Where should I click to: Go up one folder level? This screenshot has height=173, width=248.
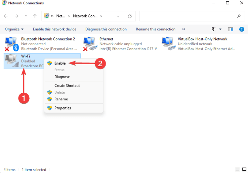[x=35, y=16]
